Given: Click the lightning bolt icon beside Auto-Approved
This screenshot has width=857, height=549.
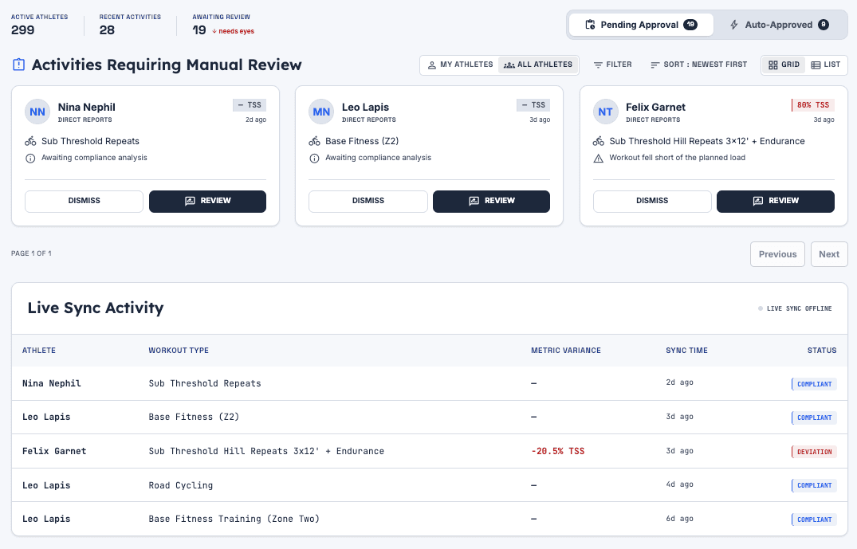Looking at the screenshot, I should [x=734, y=25].
